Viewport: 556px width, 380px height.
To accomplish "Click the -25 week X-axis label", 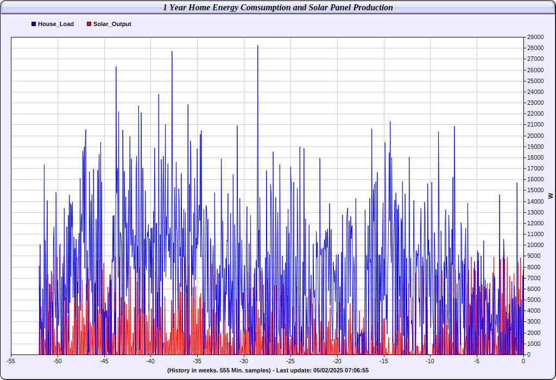I will pyautogui.click(x=290, y=361).
